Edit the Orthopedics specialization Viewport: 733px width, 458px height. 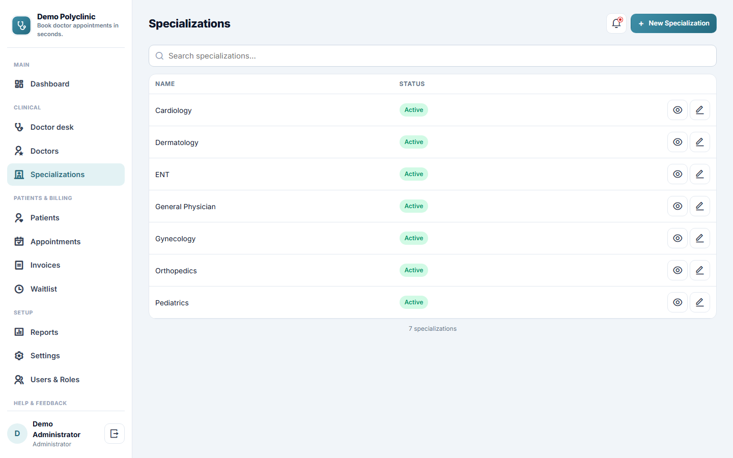pyautogui.click(x=700, y=270)
